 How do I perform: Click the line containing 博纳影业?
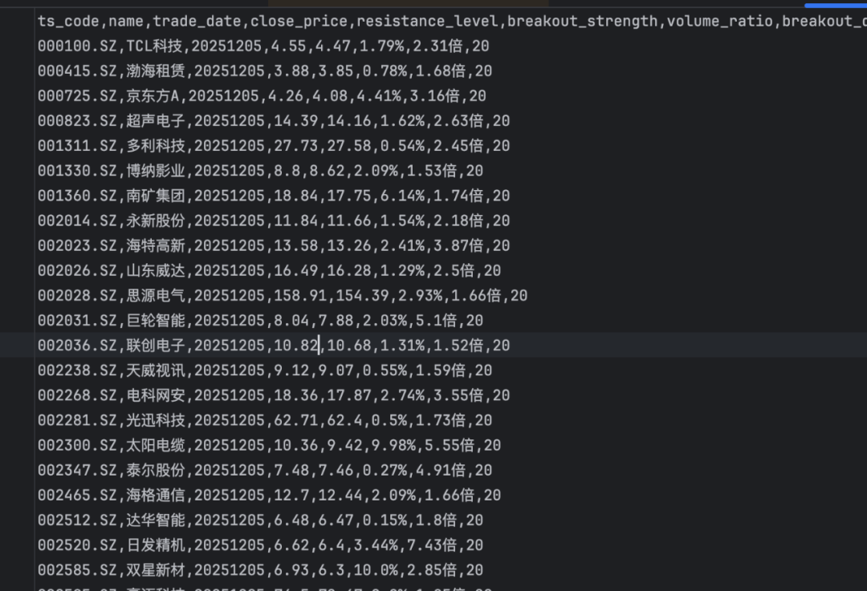tap(260, 171)
